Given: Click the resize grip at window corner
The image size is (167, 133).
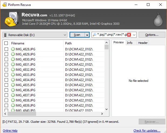Looking at the screenshot, I should click(165, 132).
